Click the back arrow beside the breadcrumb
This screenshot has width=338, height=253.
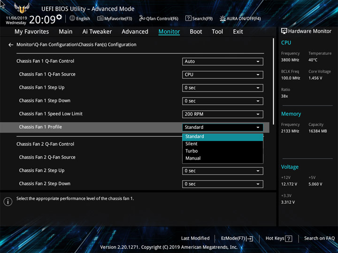pos(10,45)
